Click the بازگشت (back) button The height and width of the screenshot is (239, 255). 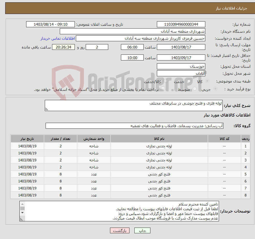pos(120,230)
